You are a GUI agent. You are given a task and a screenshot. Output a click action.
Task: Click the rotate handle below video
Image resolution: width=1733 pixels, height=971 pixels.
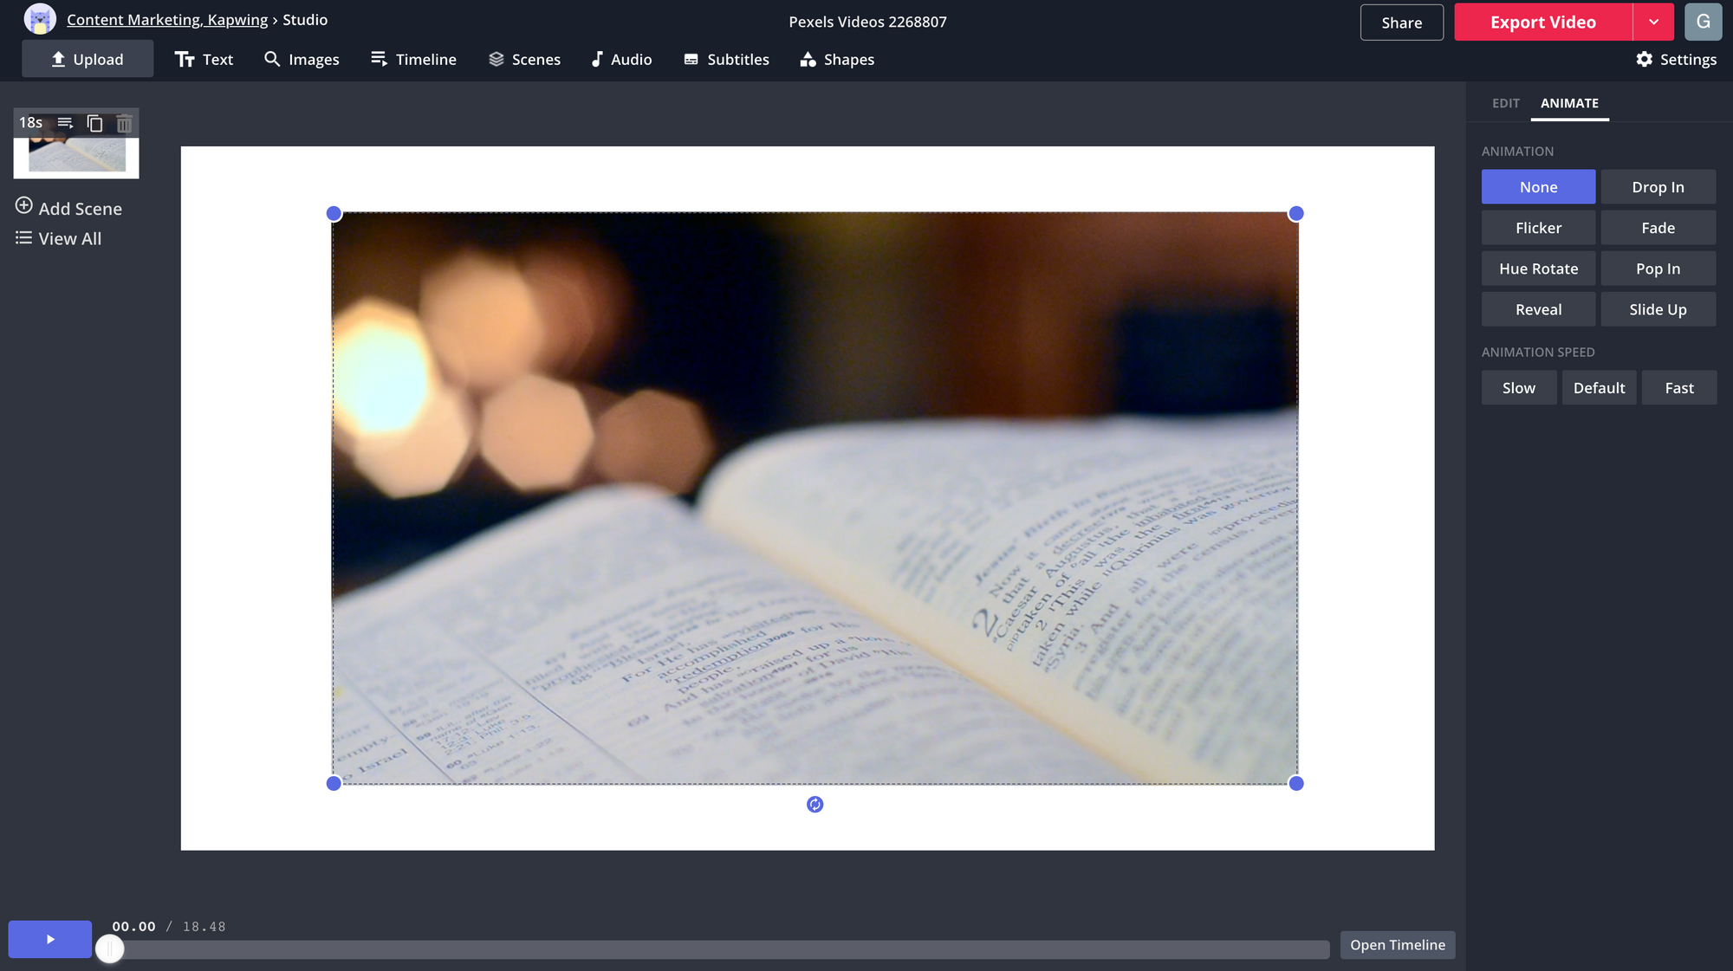pos(815,805)
